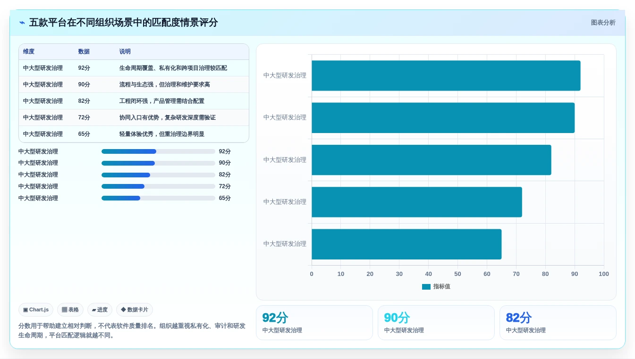Open the 92分 data card
This screenshot has height=359, width=635.
[x=314, y=323]
